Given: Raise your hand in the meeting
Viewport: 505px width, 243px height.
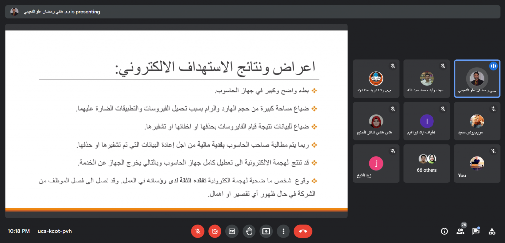Looking at the screenshot, I should [x=249, y=231].
